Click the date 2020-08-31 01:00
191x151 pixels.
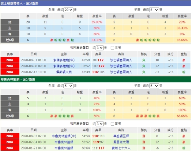(34, 60)
